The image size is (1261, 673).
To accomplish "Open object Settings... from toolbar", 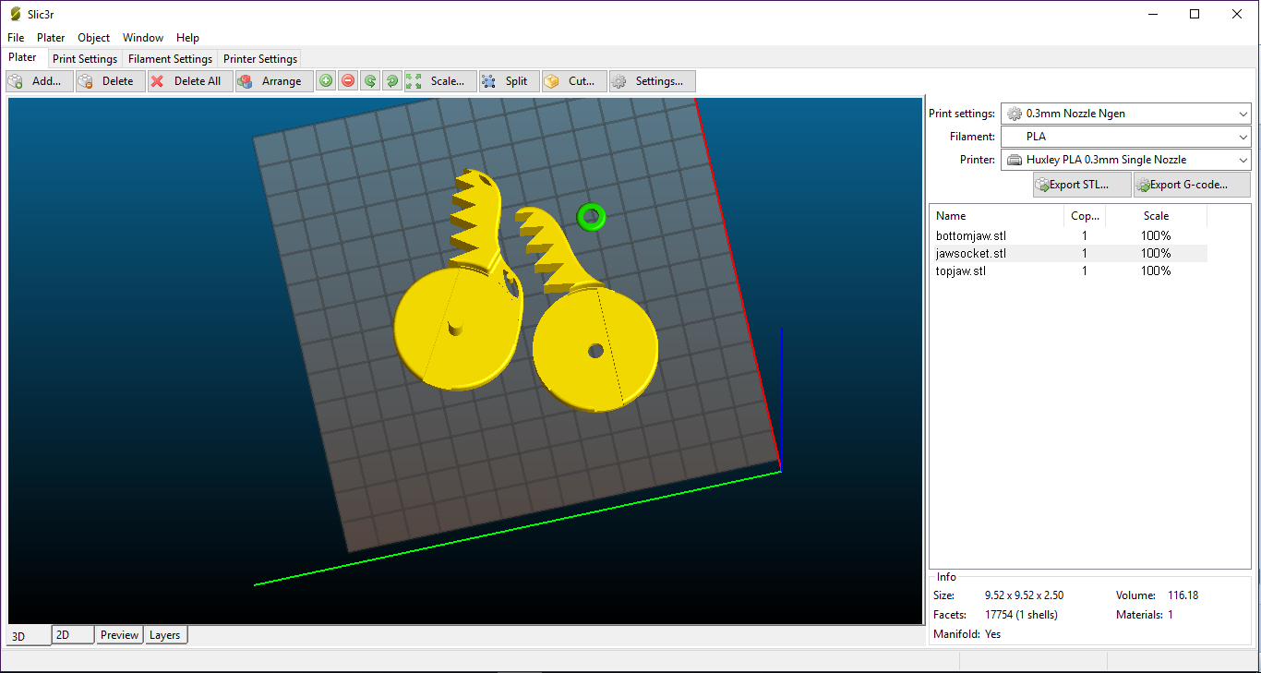I will (652, 81).
